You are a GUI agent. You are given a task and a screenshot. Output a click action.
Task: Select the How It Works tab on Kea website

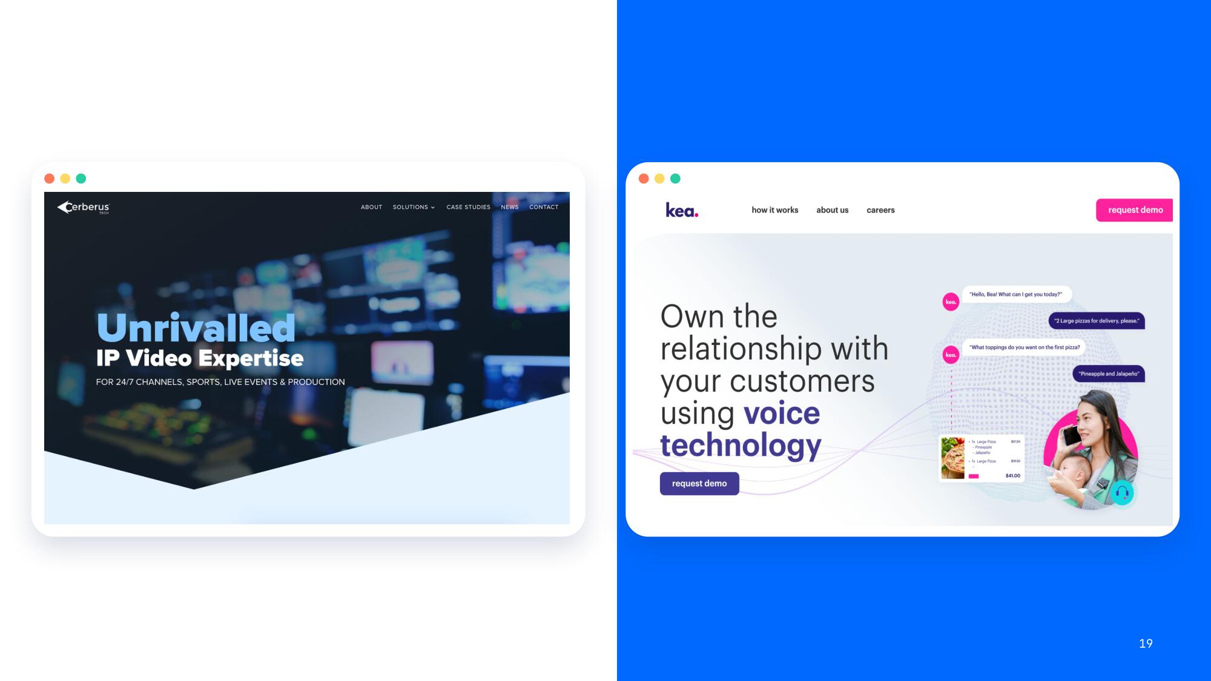774,209
